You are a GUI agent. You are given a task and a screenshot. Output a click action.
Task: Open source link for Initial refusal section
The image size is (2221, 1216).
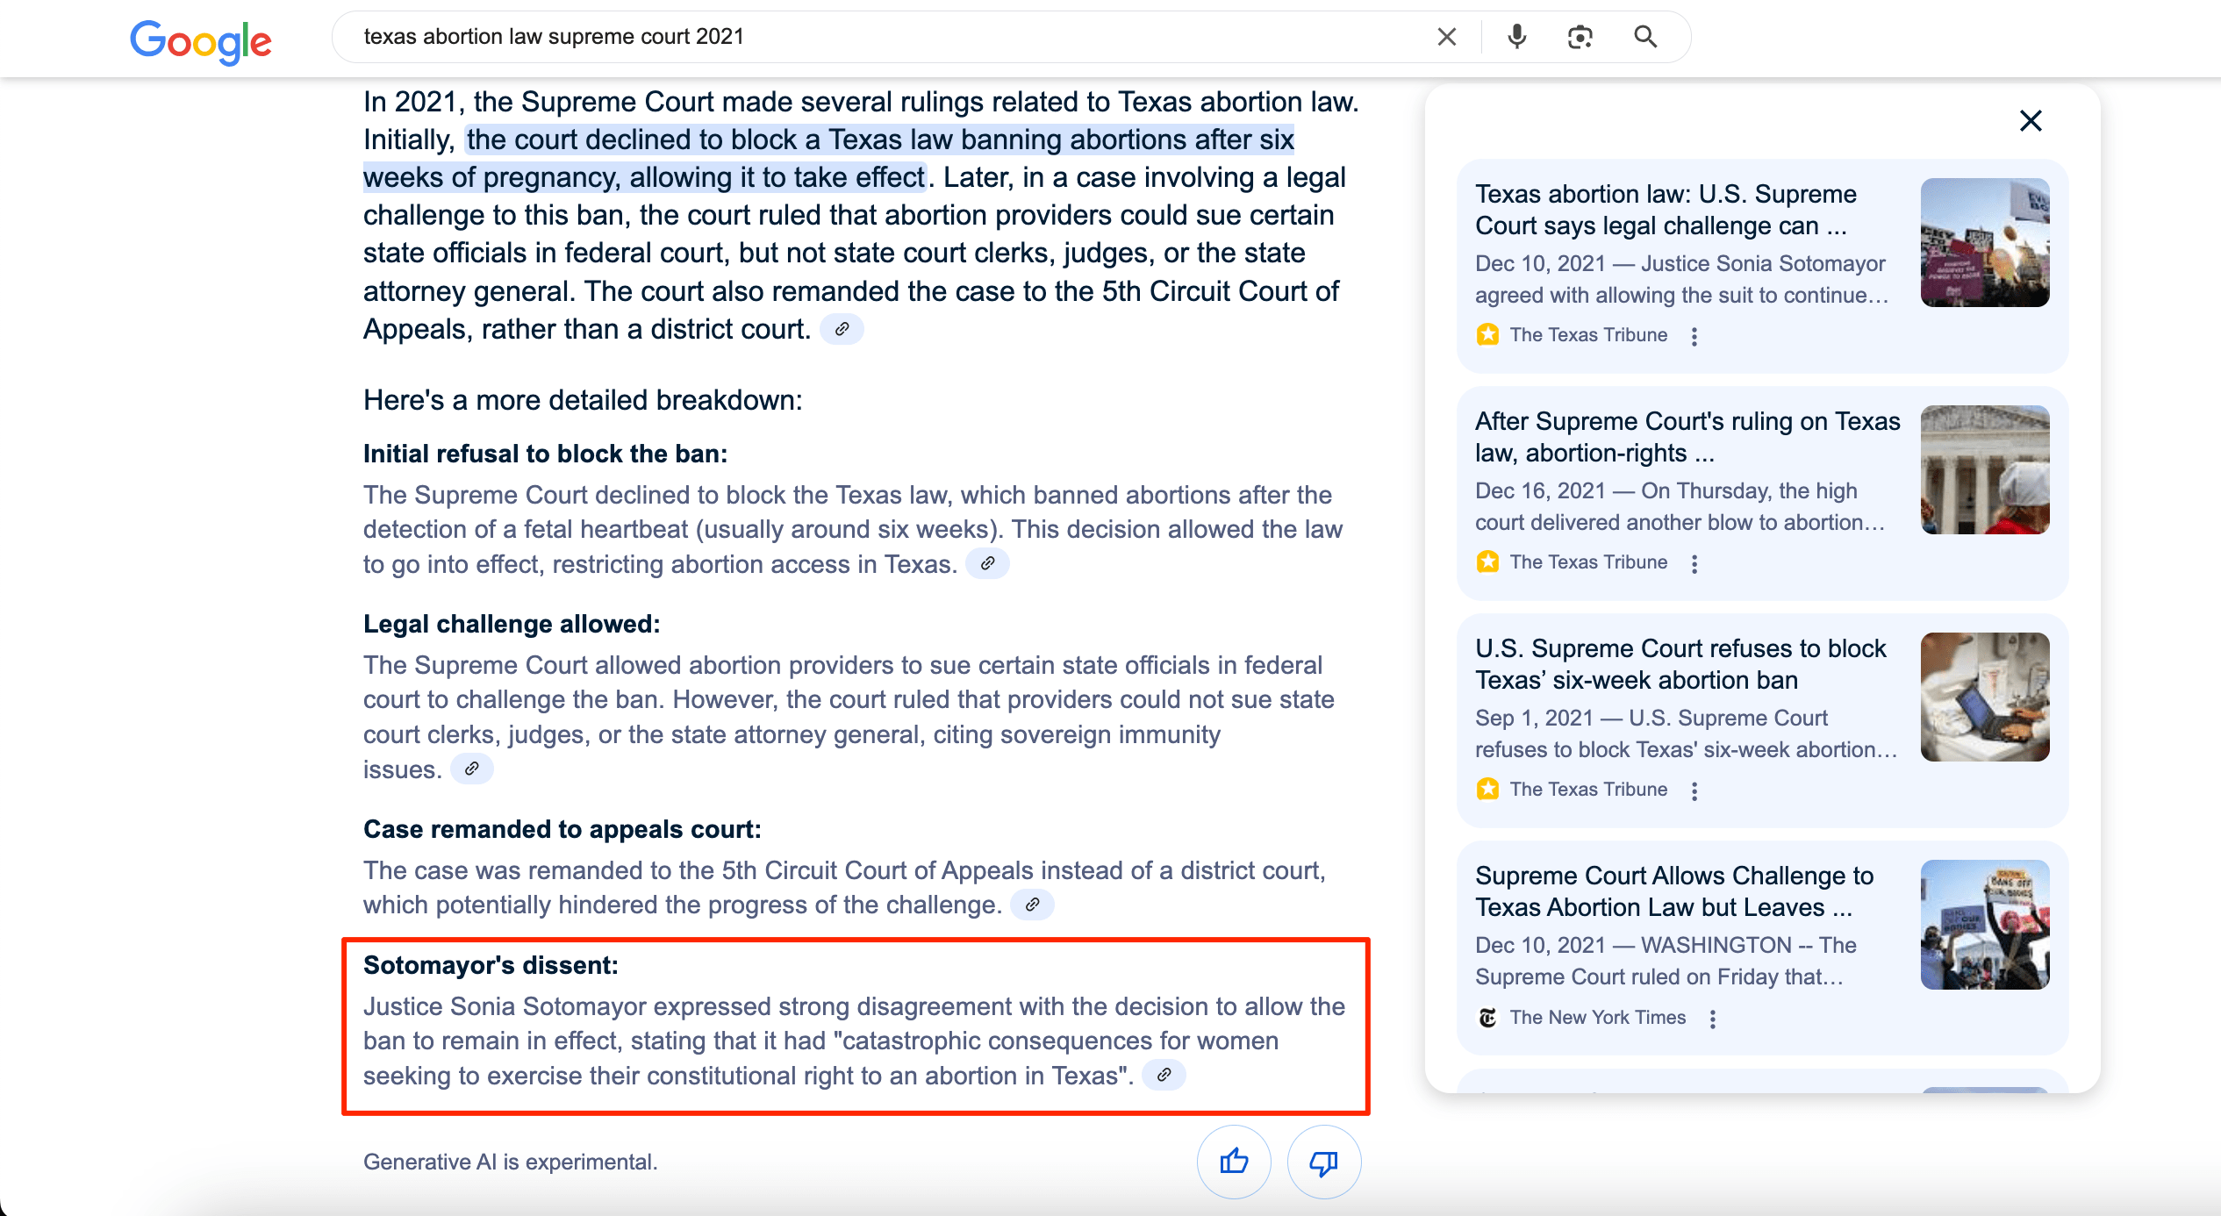987,563
